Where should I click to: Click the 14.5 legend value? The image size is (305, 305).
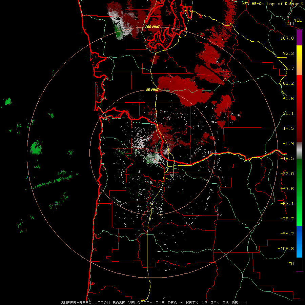(x=288, y=128)
